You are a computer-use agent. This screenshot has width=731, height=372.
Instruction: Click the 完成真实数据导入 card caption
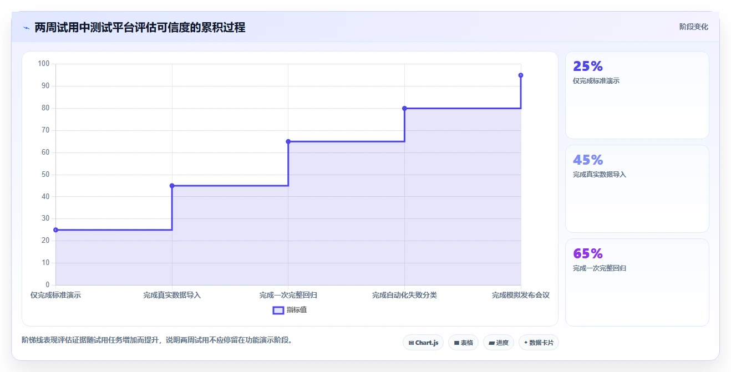point(600,175)
